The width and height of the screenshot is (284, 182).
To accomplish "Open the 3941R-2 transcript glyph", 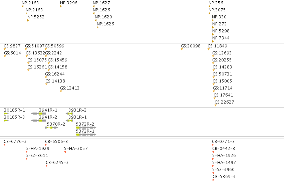I will [x=39, y=121].
